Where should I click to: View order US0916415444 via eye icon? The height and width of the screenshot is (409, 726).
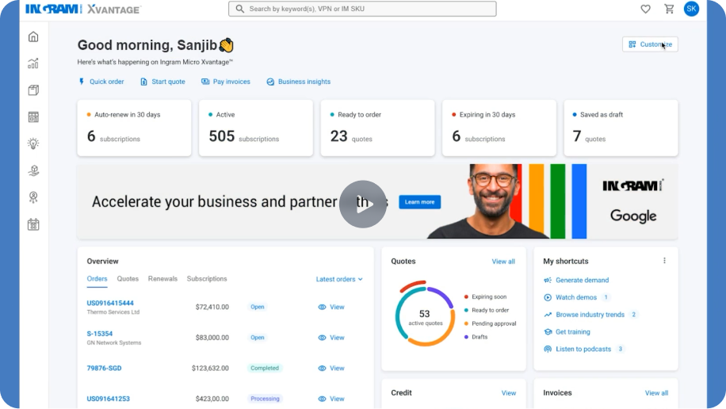point(331,307)
